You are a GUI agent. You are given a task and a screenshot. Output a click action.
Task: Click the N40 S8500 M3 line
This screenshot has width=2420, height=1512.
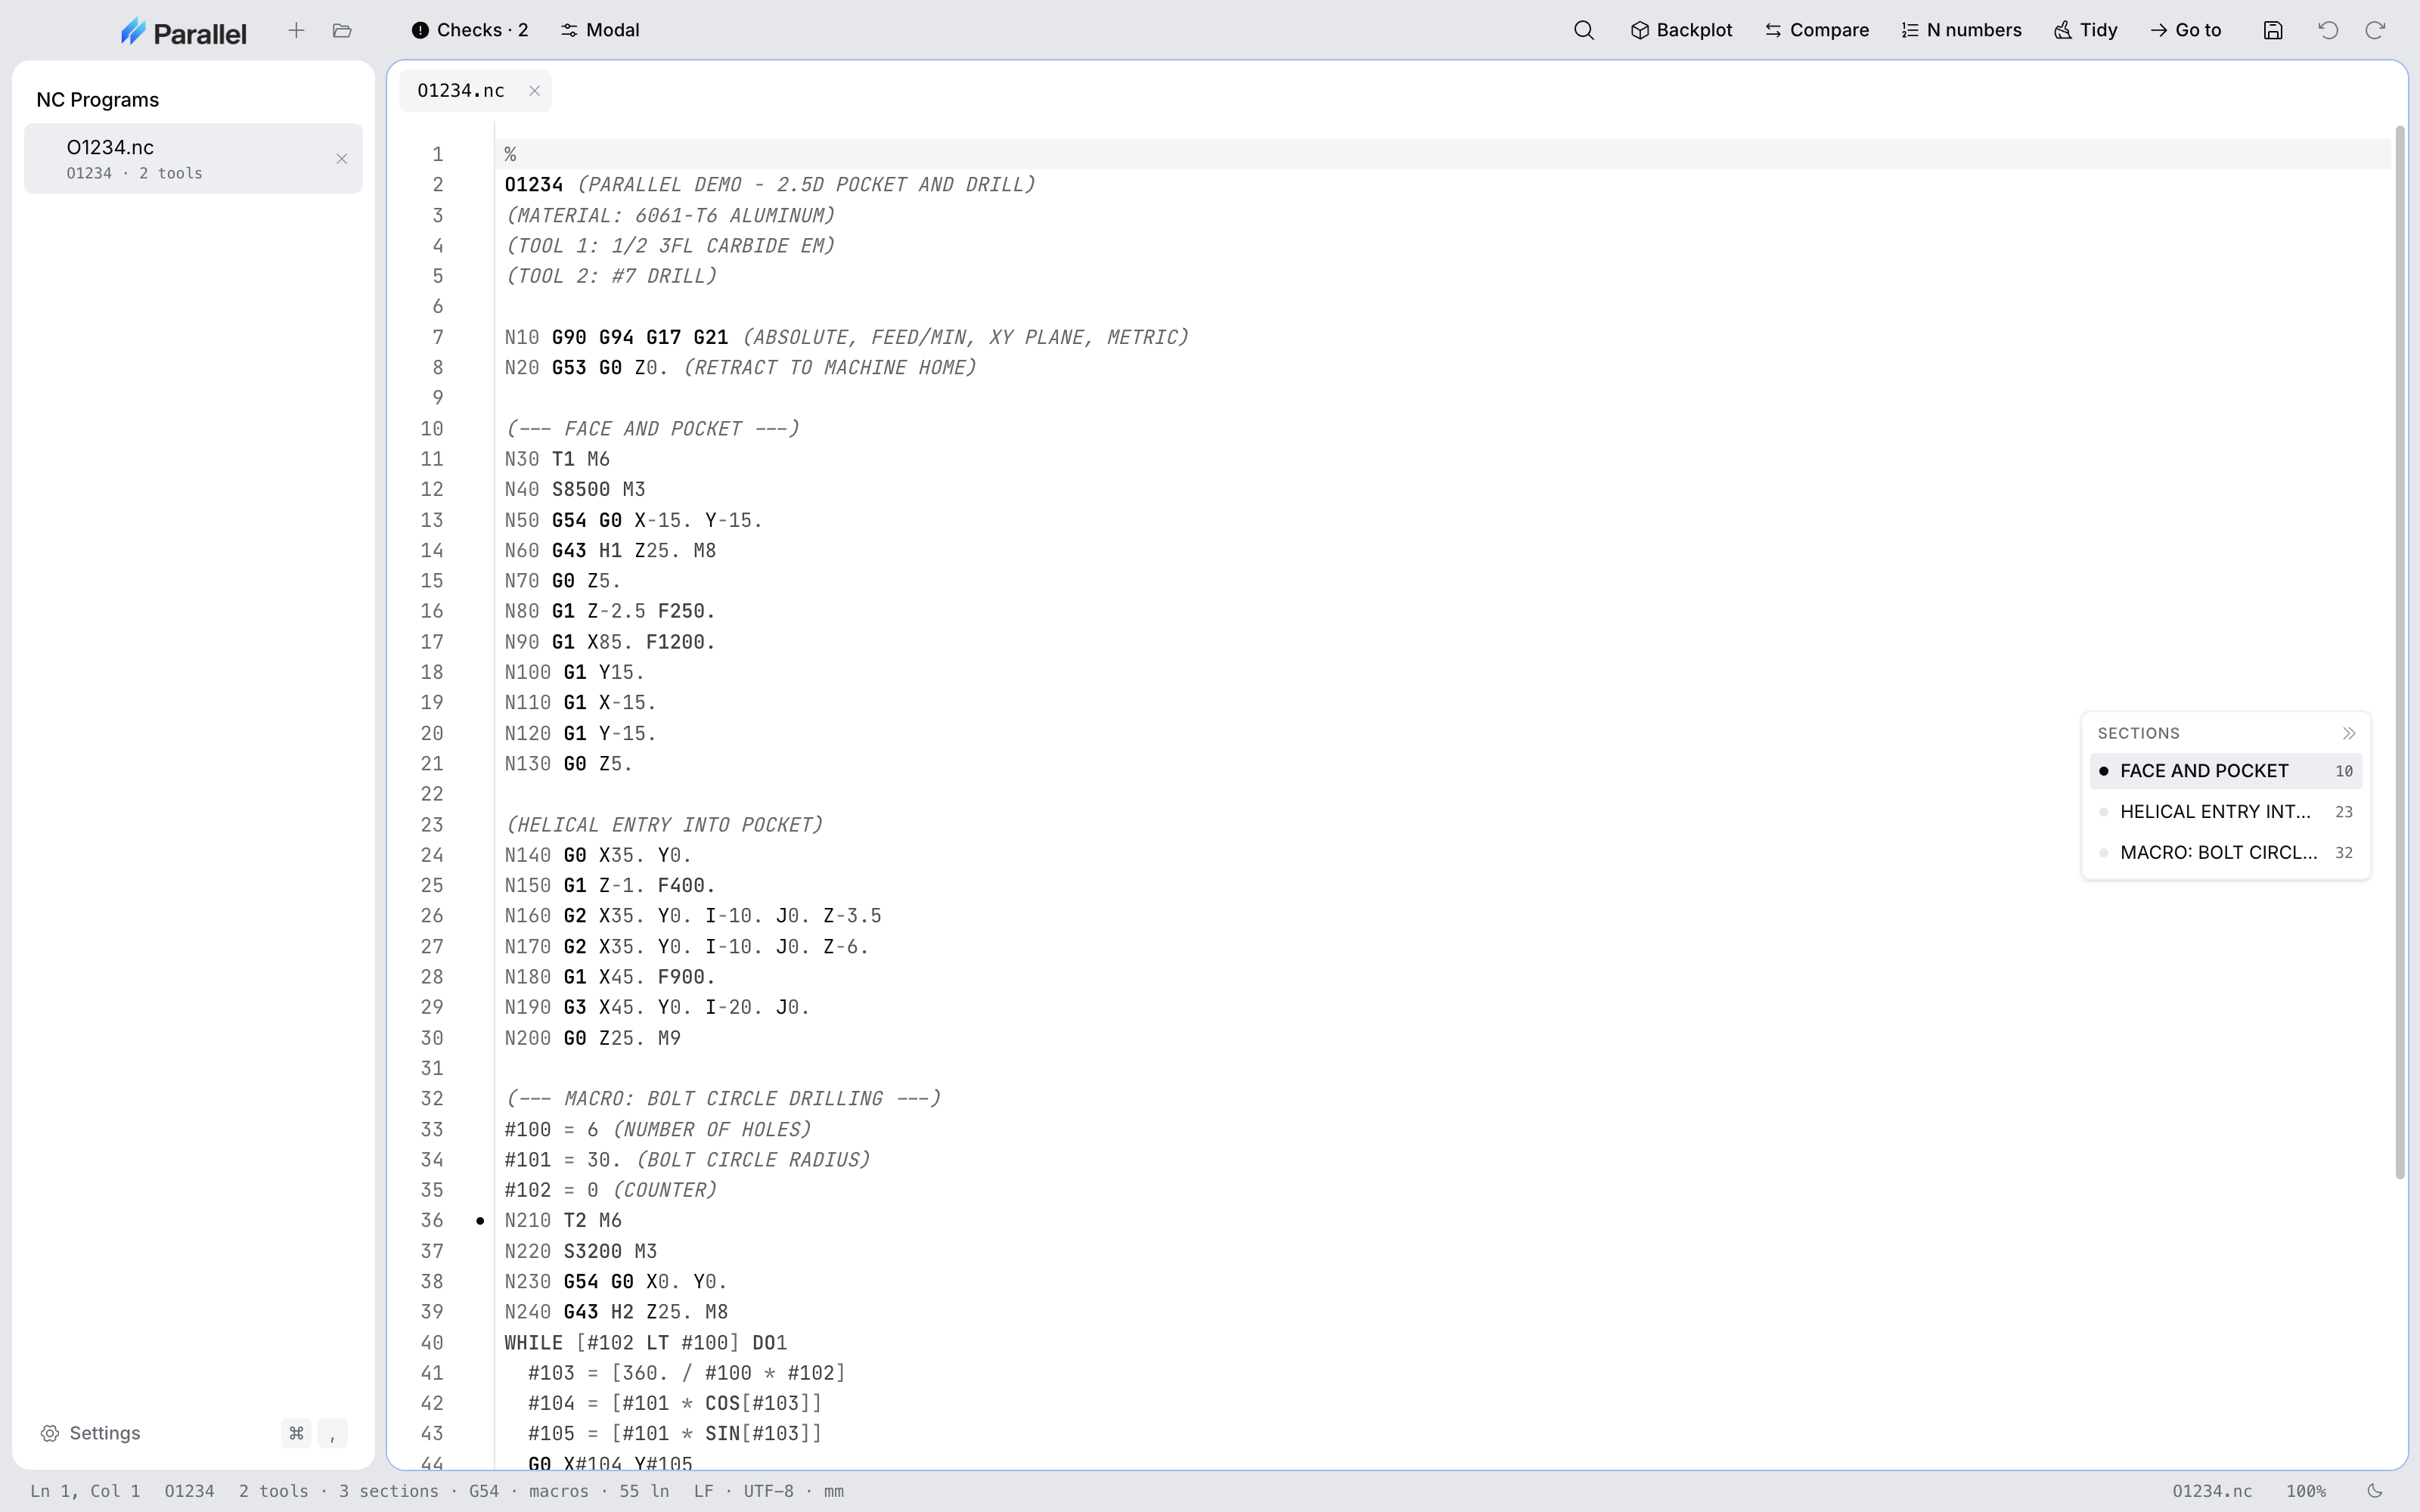tap(575, 489)
